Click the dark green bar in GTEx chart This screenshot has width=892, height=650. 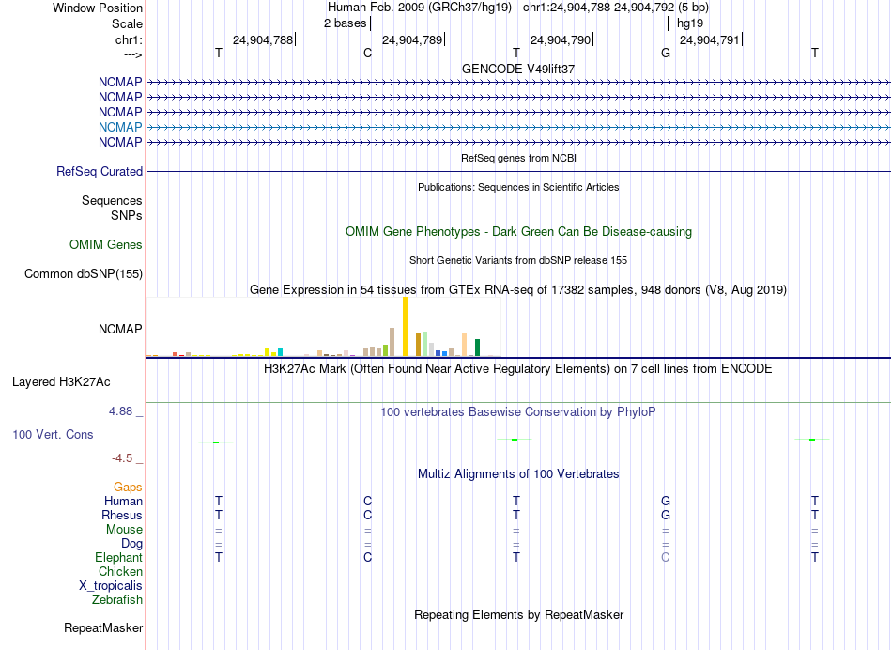pos(477,348)
